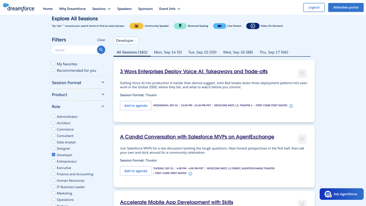
Task: Expand the Session Format filter
Action: pos(78,82)
